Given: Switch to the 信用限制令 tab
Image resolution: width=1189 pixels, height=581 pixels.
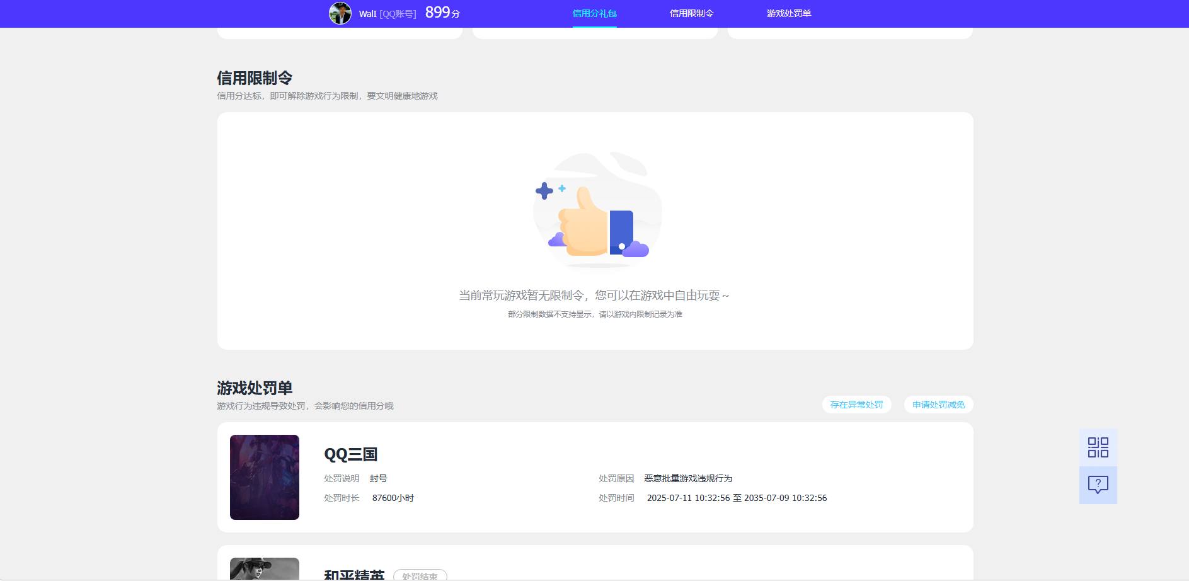Looking at the screenshot, I should click(691, 13).
